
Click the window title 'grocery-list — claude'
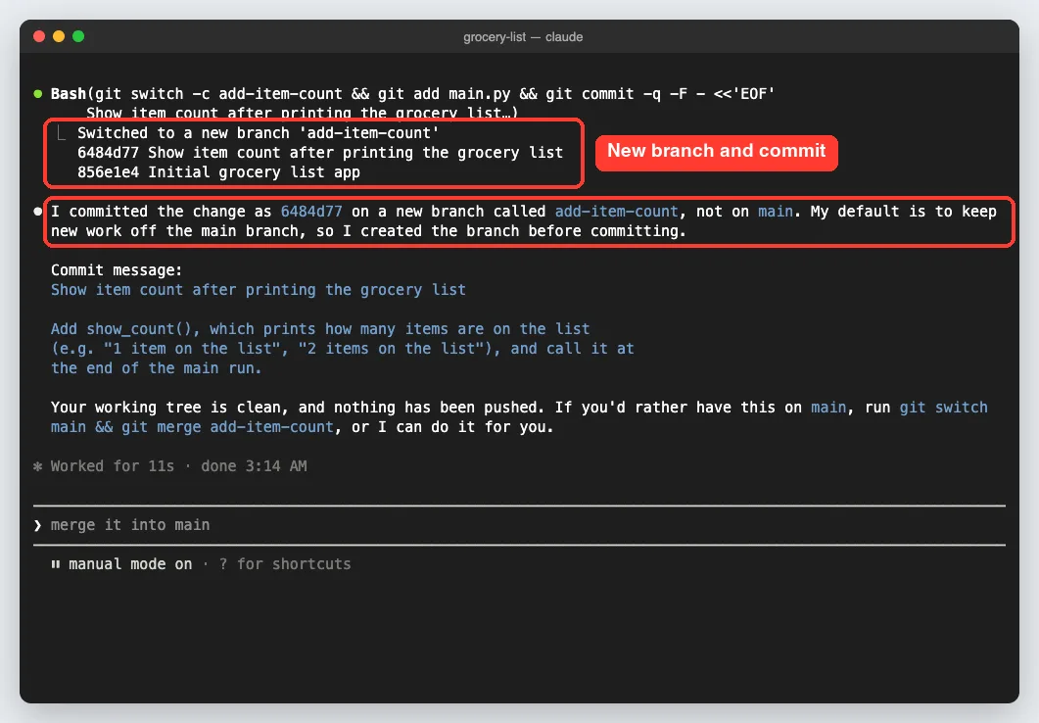tap(523, 37)
